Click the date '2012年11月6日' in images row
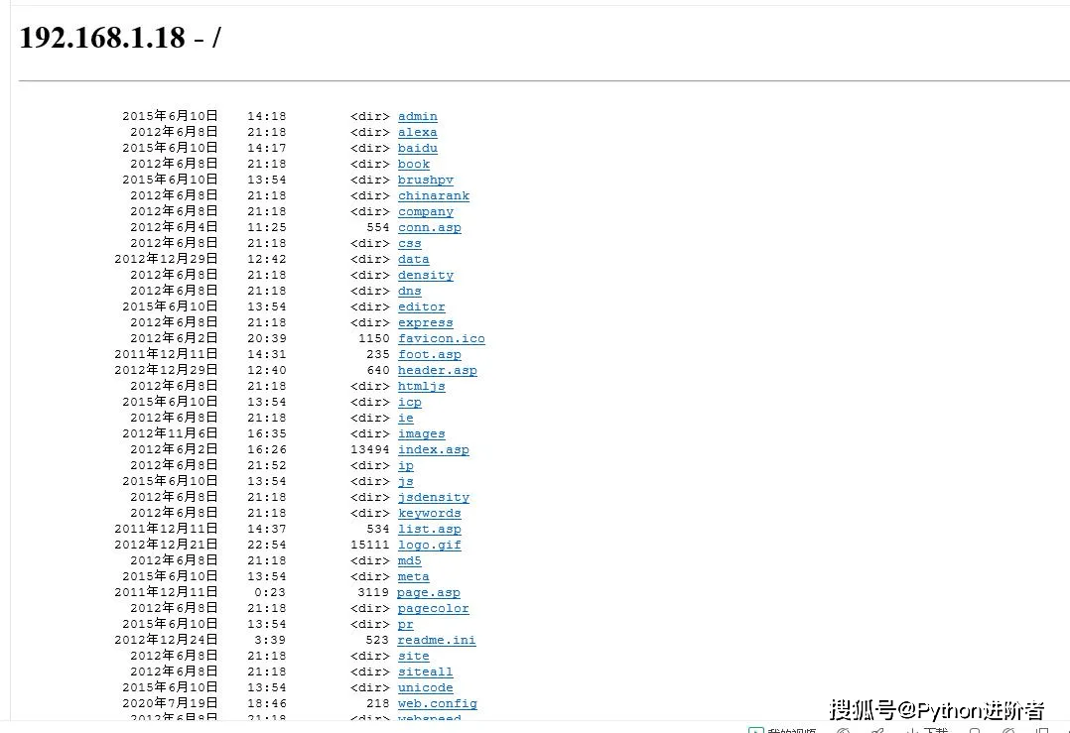 [170, 433]
